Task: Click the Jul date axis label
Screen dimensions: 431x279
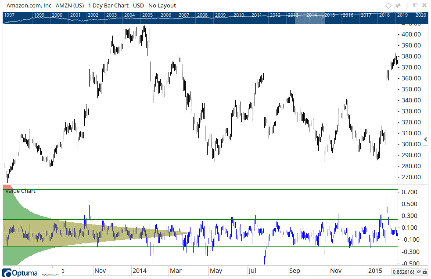Action: click(252, 271)
